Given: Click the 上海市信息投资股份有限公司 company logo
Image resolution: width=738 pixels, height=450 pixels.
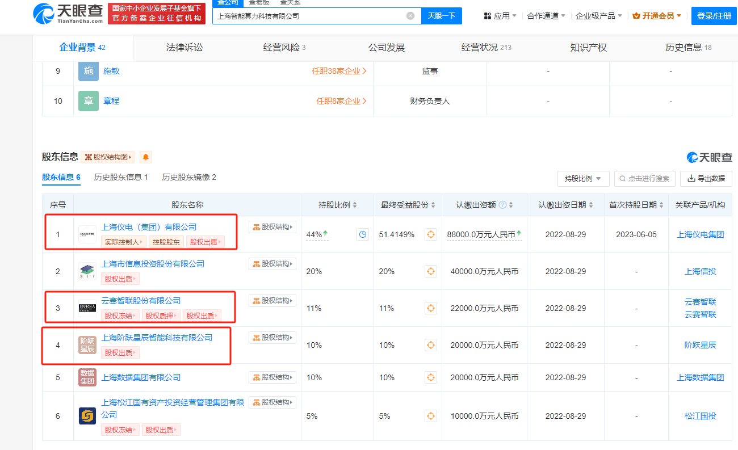Looking at the screenshot, I should coord(87,271).
